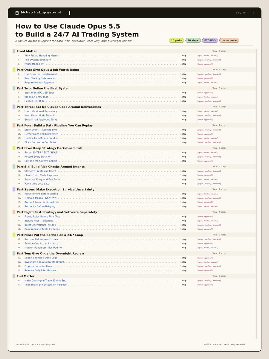
Task: Click the 00 / 40 progress counter
Action: tap(241, 13)
